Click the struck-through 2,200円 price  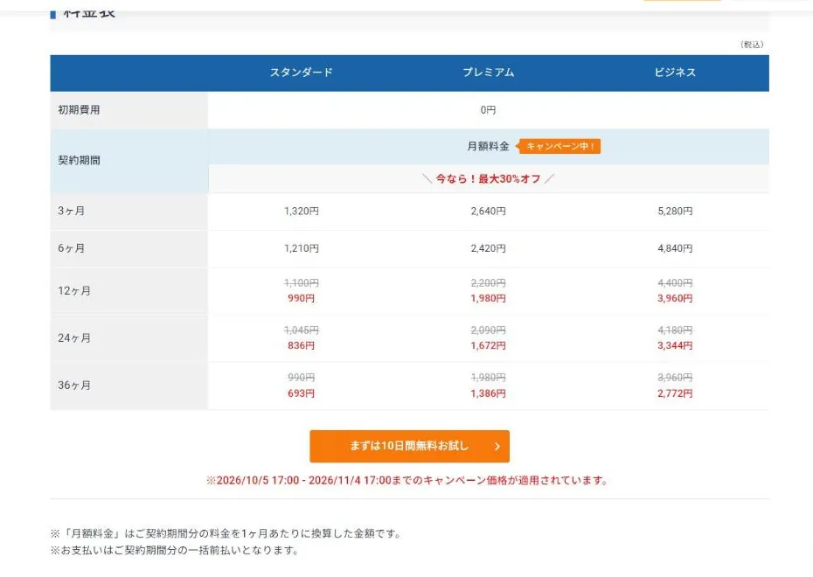(x=488, y=283)
